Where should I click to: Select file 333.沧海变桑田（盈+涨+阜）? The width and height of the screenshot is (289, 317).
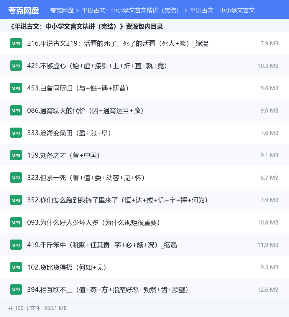(x=69, y=133)
